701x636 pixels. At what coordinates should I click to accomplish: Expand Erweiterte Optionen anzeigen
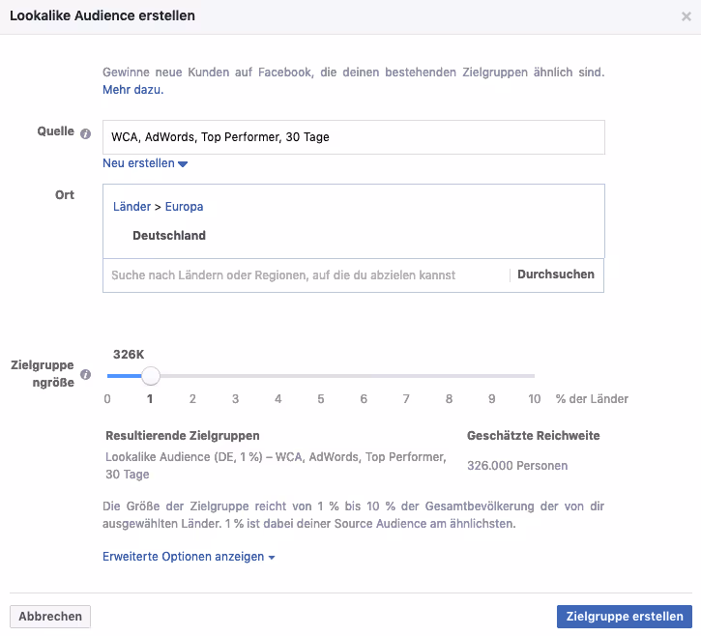(x=189, y=557)
